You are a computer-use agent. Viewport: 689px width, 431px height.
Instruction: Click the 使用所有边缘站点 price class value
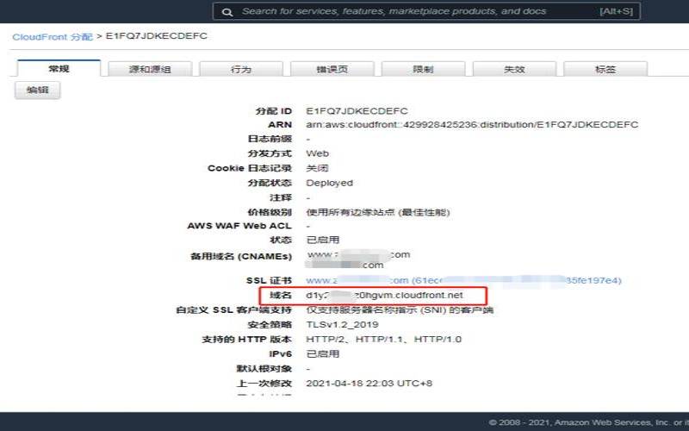pos(378,212)
